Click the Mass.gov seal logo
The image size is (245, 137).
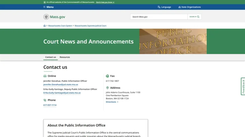click(x=46, y=17)
